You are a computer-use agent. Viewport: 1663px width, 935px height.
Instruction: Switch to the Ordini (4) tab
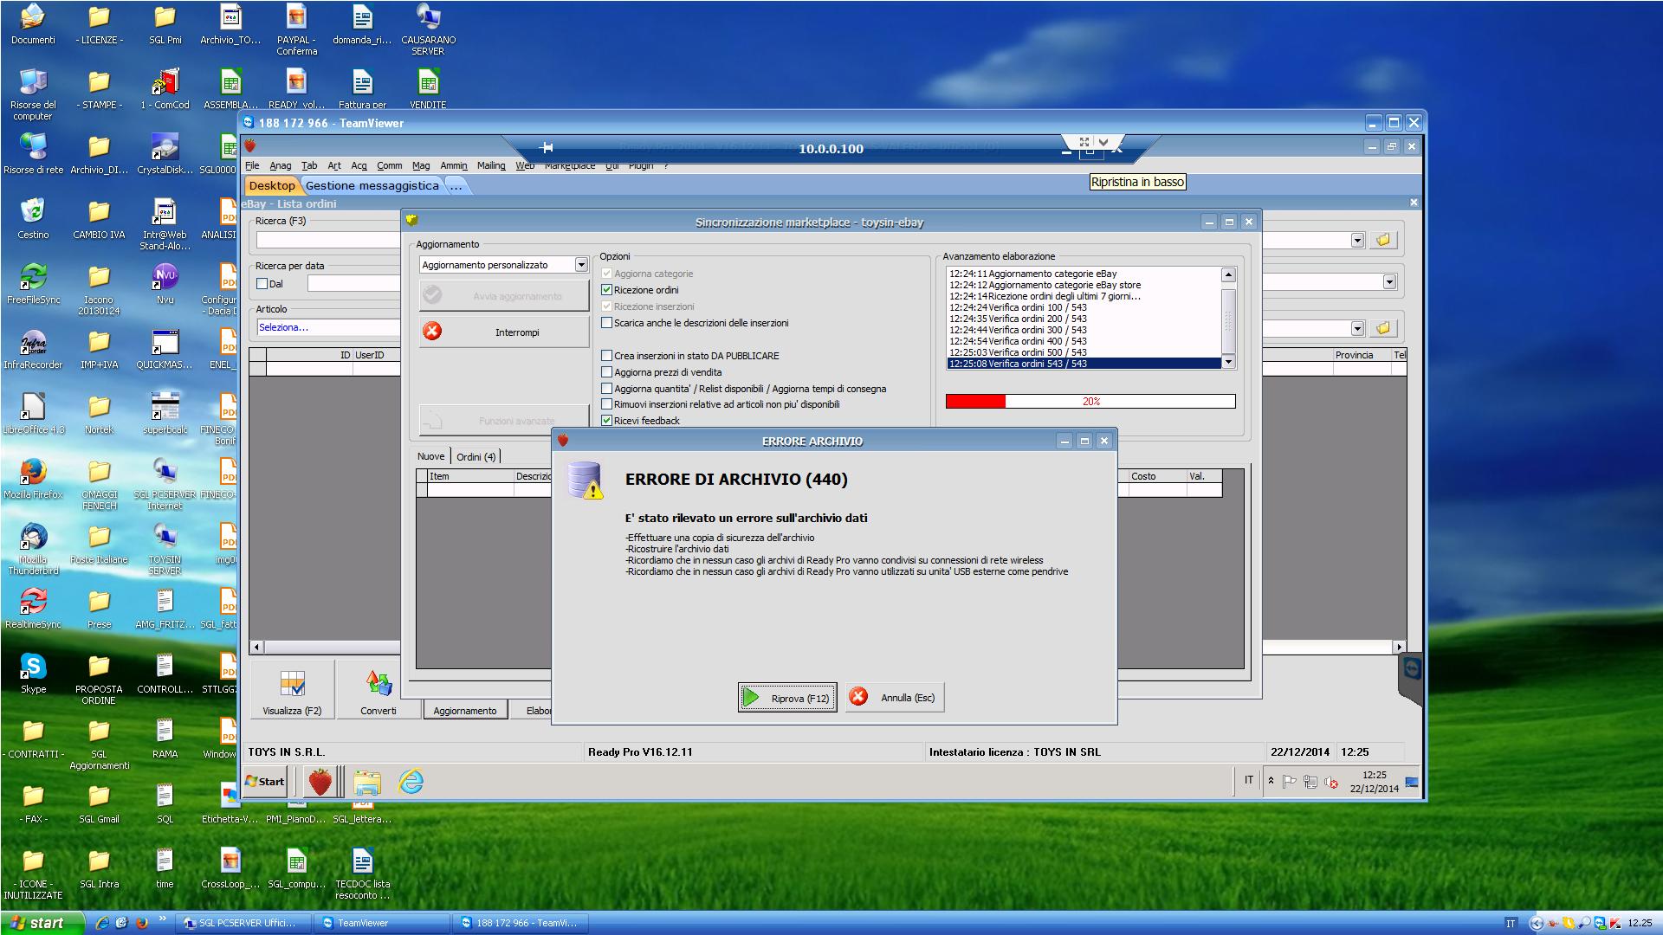coord(476,456)
